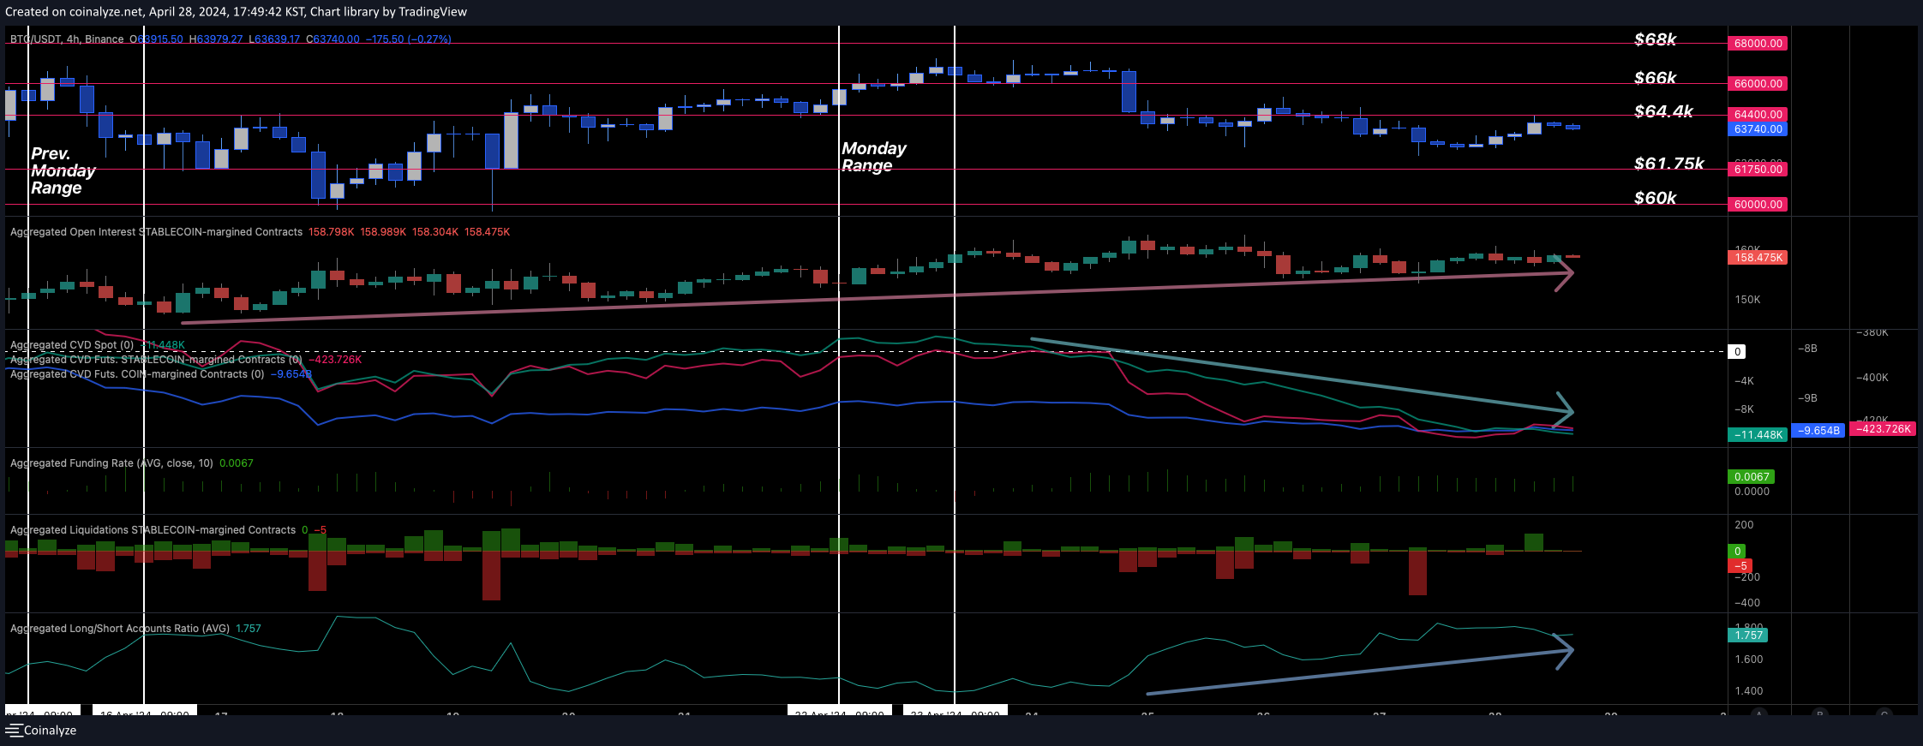Click the Open Interest trend arrow head
The height and width of the screenshot is (746, 1923).
point(1567,274)
